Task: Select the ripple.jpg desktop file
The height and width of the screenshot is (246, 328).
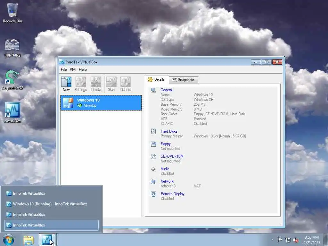Action: 12,48
